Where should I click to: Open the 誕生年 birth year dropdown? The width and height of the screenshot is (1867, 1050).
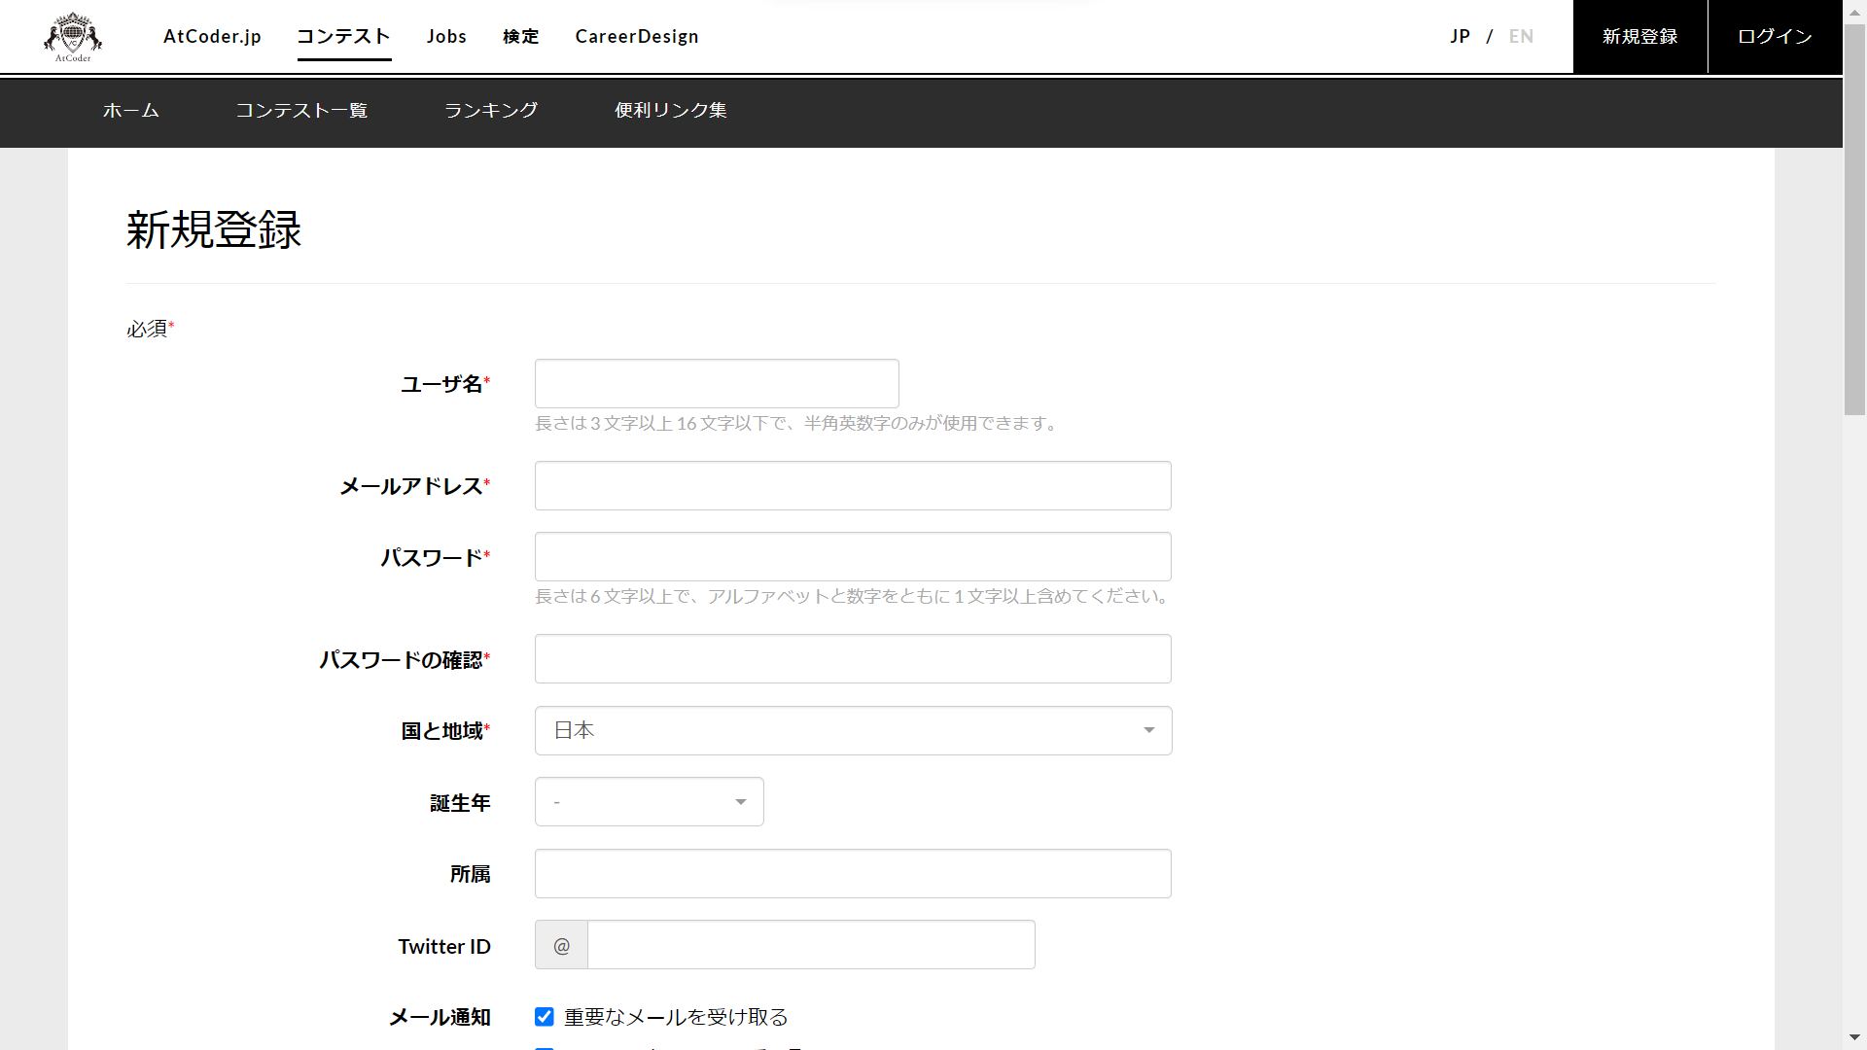pos(649,801)
